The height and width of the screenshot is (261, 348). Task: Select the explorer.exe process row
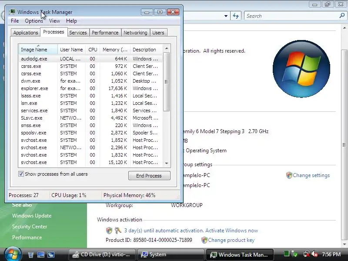pyautogui.click(x=90, y=88)
